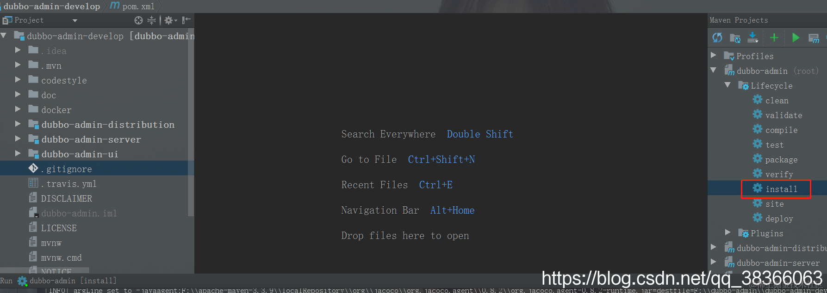Expand the Profiles node in Maven

point(714,55)
